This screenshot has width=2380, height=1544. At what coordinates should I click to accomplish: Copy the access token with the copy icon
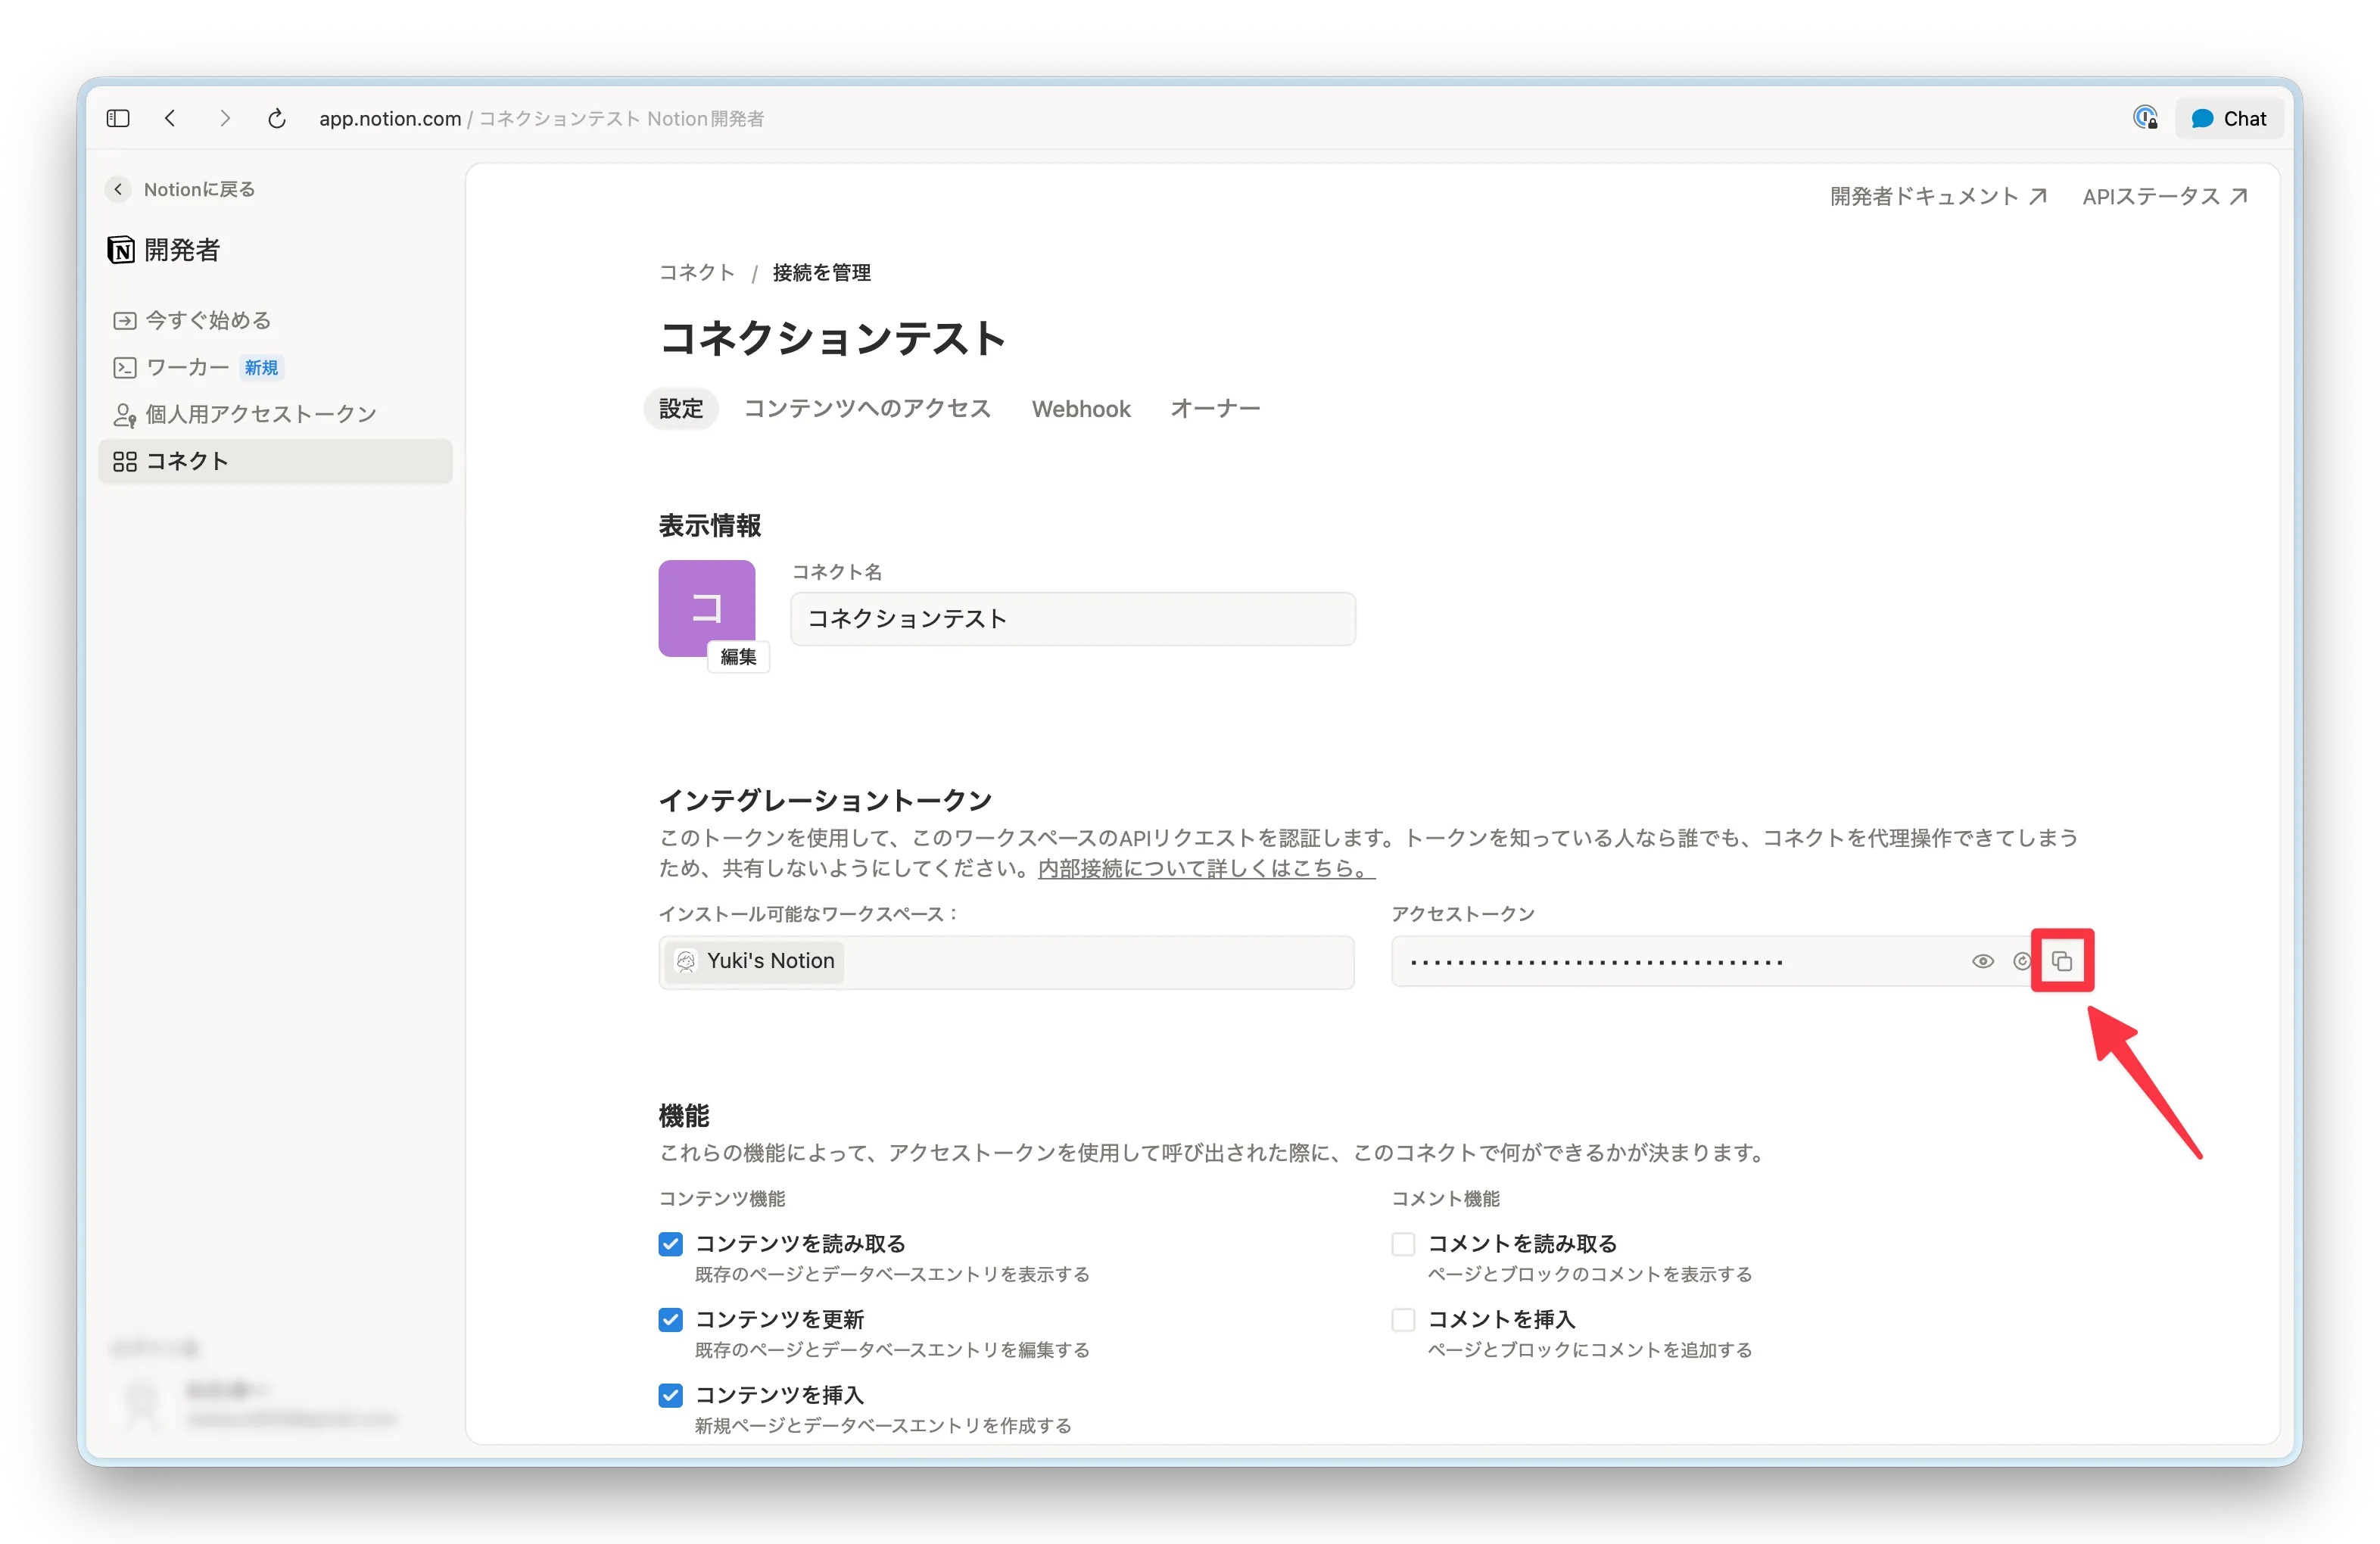point(2062,961)
